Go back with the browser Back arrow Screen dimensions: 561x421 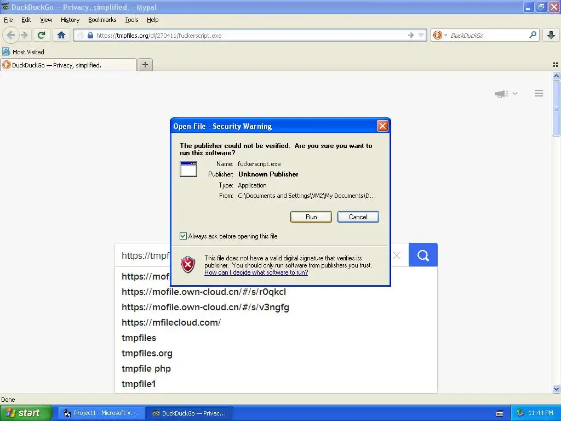tap(11, 35)
